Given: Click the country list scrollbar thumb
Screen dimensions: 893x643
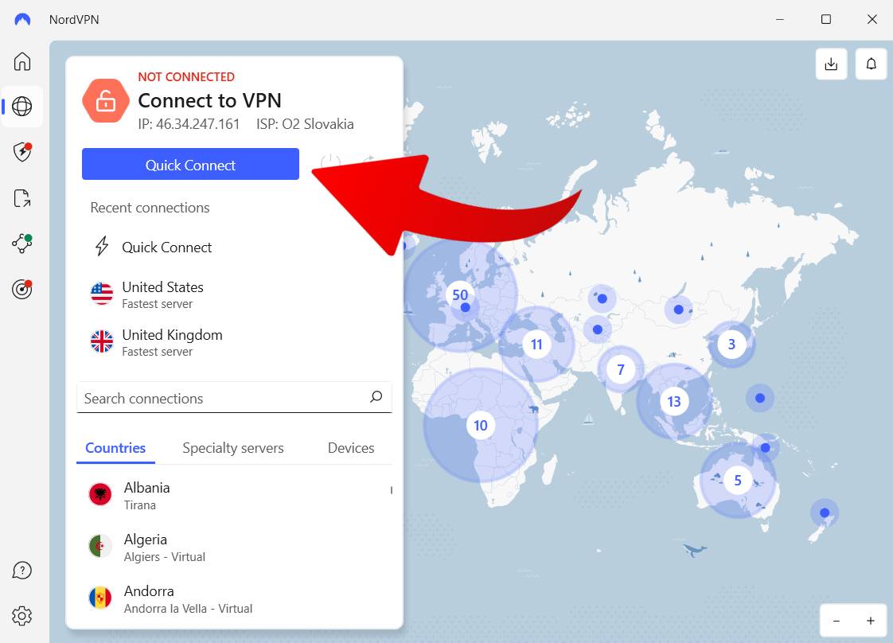Looking at the screenshot, I should (392, 489).
